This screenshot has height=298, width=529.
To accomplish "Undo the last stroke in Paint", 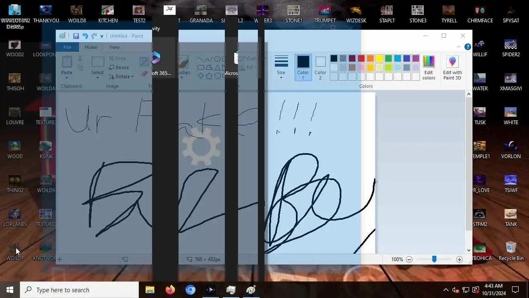I will [85, 36].
